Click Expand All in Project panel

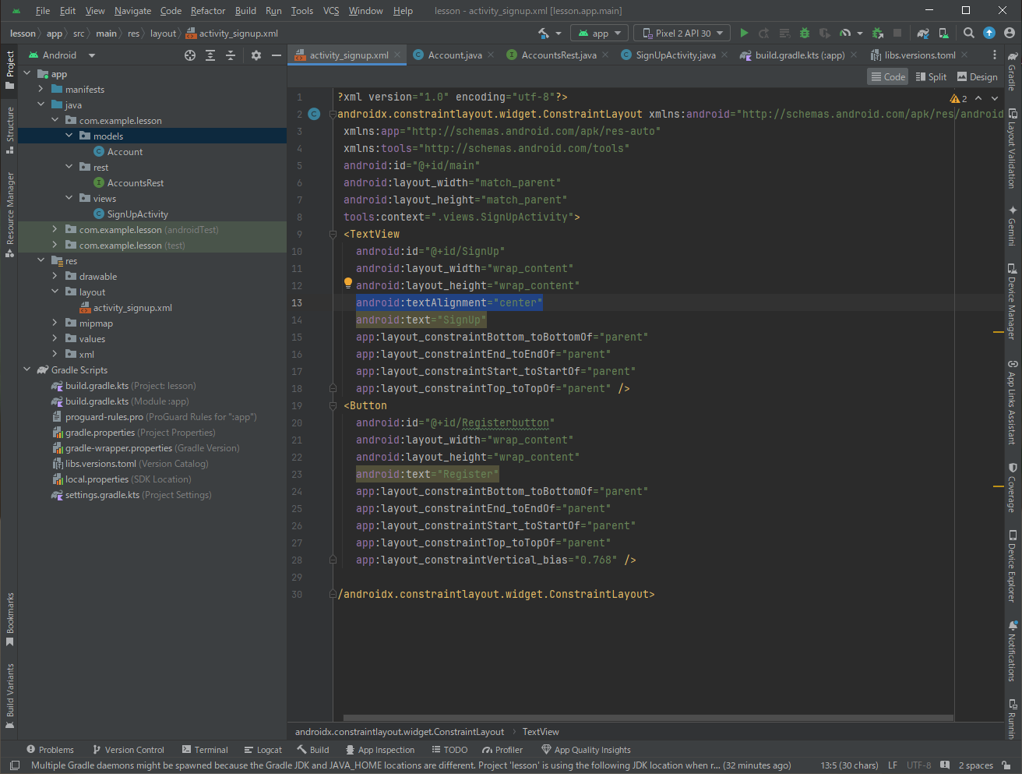(210, 55)
